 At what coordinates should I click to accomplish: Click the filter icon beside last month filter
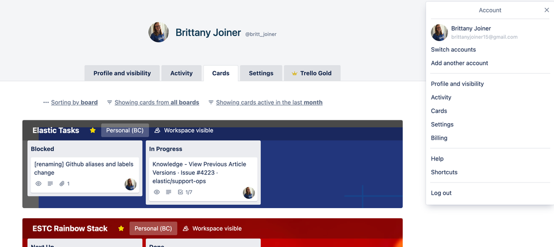coord(211,102)
